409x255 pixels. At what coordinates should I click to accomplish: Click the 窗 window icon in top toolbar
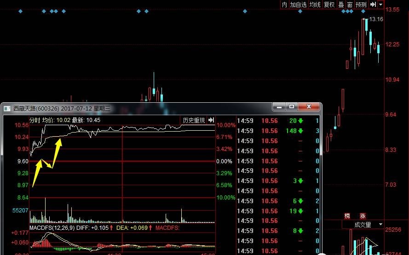350,5
